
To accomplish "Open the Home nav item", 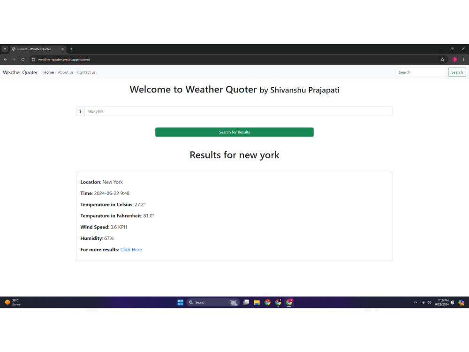I will 48,72.
